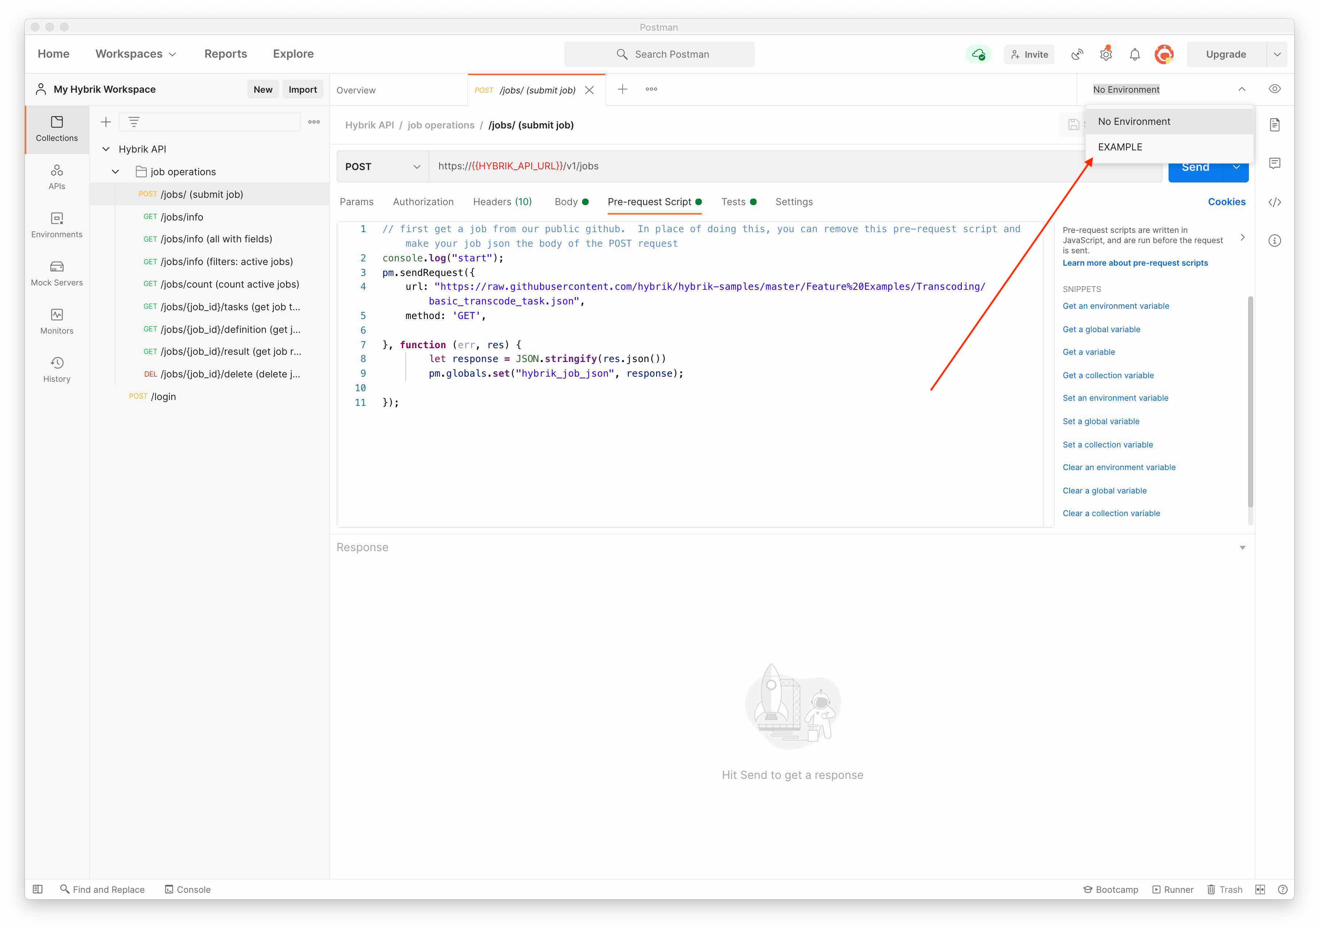Open the comments panel icon
The image size is (1319, 930).
pos(1274,163)
